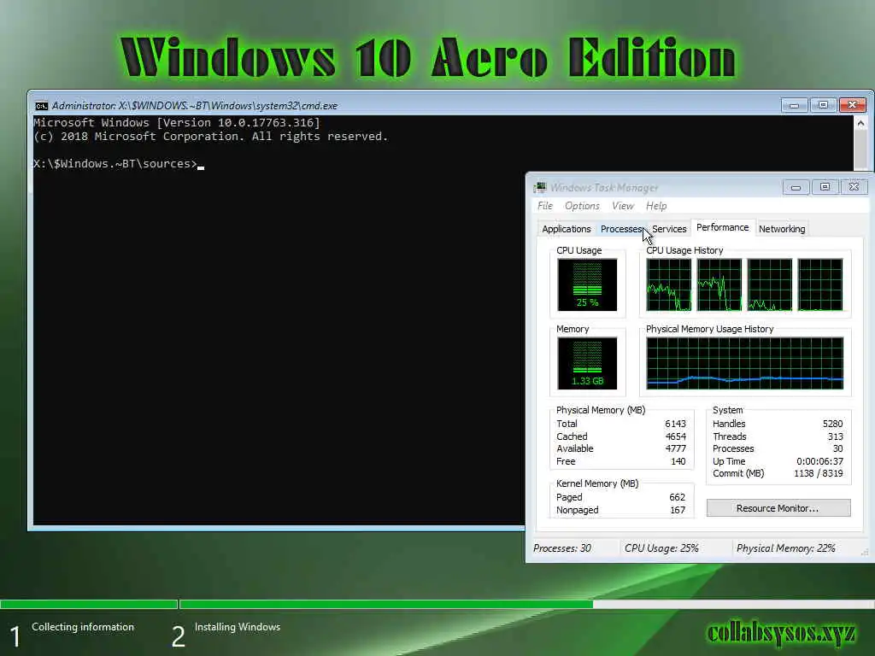
Task: Switch to the Services tab
Action: tap(669, 229)
